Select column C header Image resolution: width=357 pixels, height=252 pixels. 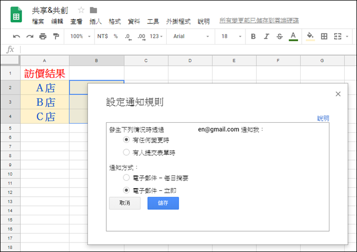[x=146, y=61]
